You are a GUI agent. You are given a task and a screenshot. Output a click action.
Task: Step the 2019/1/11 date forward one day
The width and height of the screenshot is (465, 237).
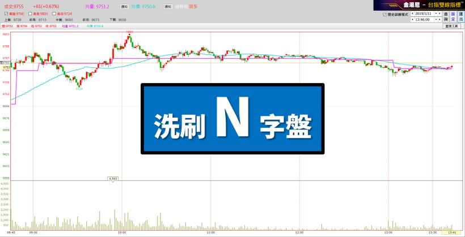pyautogui.click(x=439, y=14)
